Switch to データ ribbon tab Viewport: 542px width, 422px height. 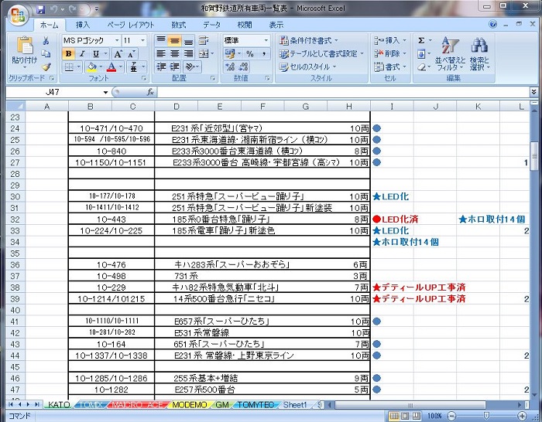[211, 25]
